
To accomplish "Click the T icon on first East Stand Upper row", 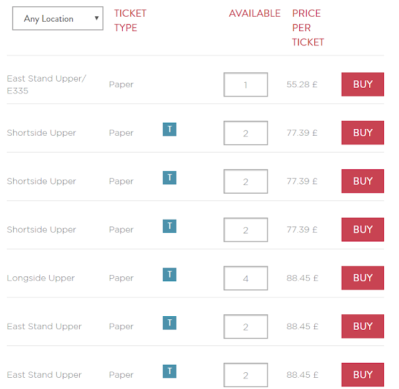I will point(170,323).
